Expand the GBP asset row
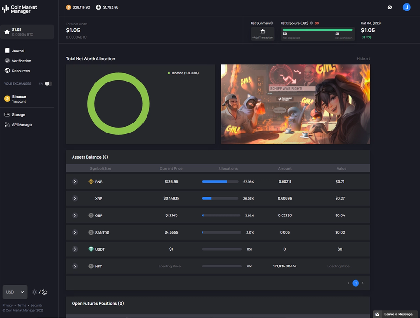Viewport: 420px width, 318px height. point(75,215)
